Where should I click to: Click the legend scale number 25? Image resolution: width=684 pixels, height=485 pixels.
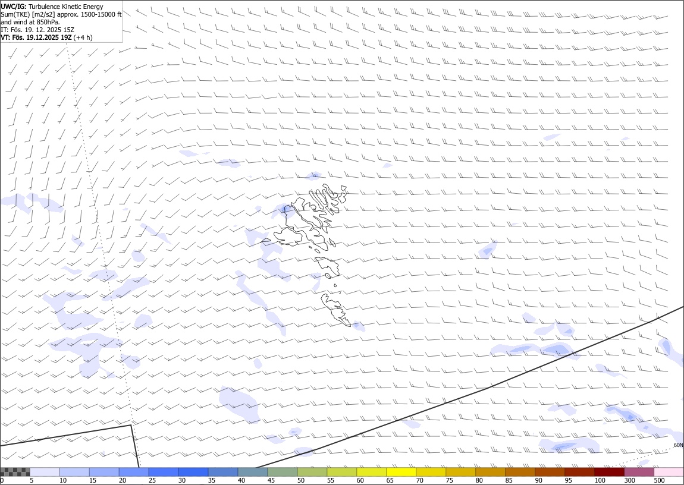pos(152,480)
